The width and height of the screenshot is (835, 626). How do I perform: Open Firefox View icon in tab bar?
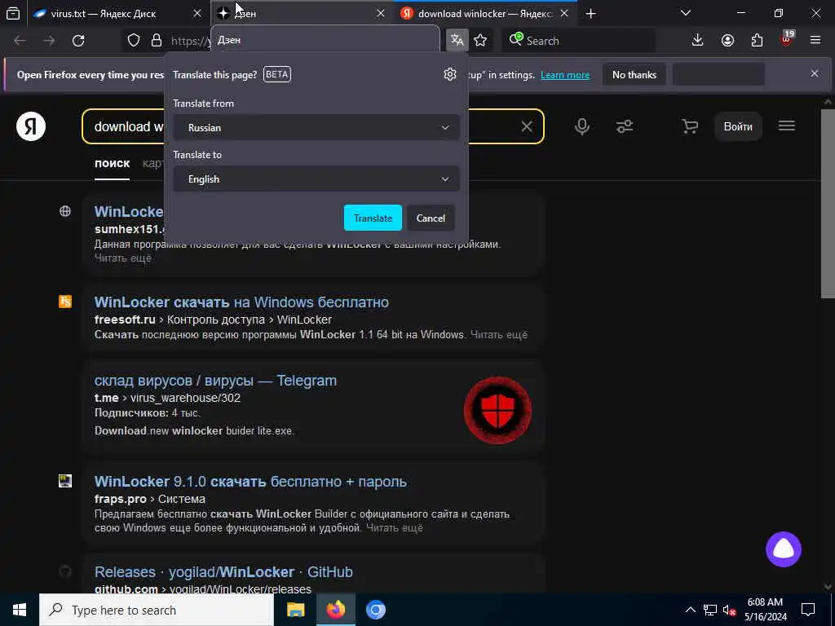pos(13,14)
